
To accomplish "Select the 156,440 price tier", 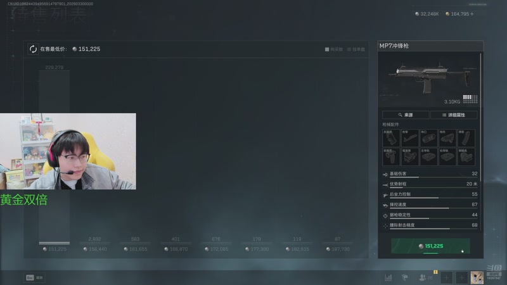I will pyautogui.click(x=94, y=249).
